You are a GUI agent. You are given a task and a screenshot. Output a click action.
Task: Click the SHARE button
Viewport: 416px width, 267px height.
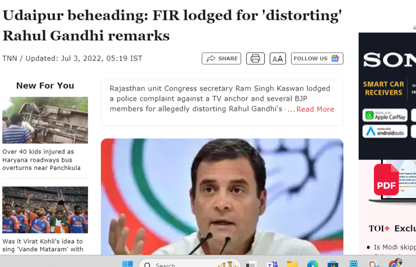click(x=221, y=59)
